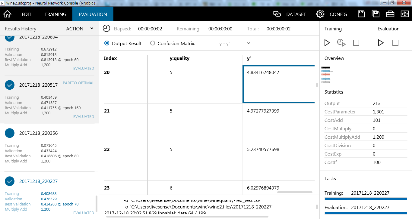Click the log line ending winequality-red_test.csv
Viewport: 412px width, 219px height.
(192, 200)
